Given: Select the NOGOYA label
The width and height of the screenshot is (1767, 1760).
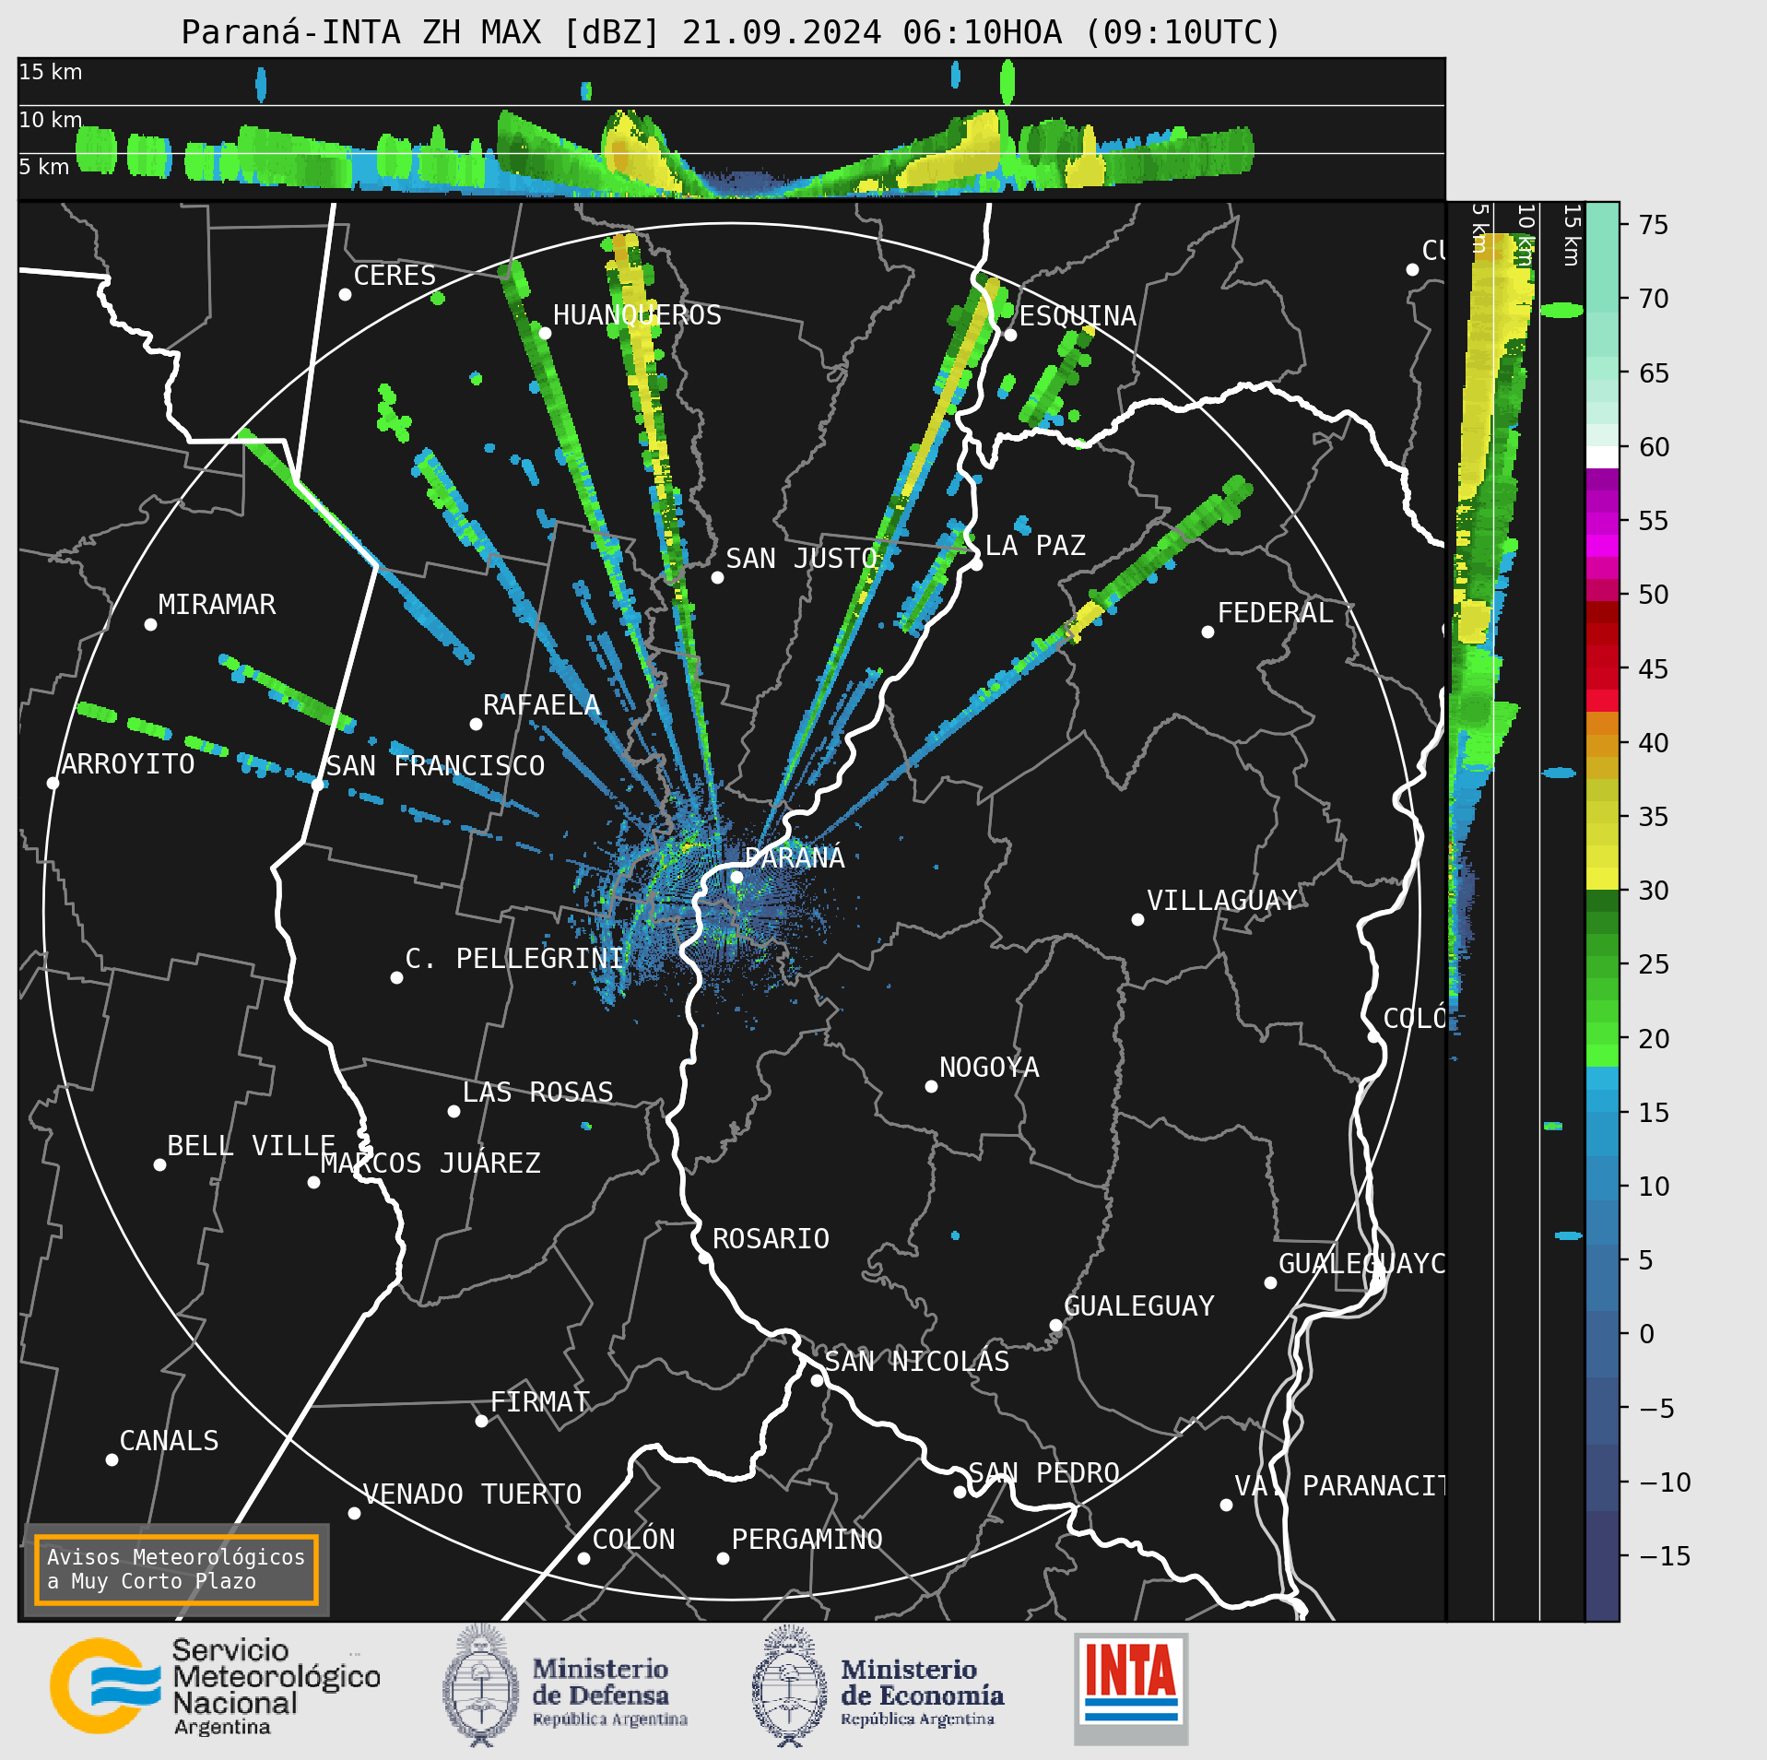Looking at the screenshot, I should [x=989, y=1068].
